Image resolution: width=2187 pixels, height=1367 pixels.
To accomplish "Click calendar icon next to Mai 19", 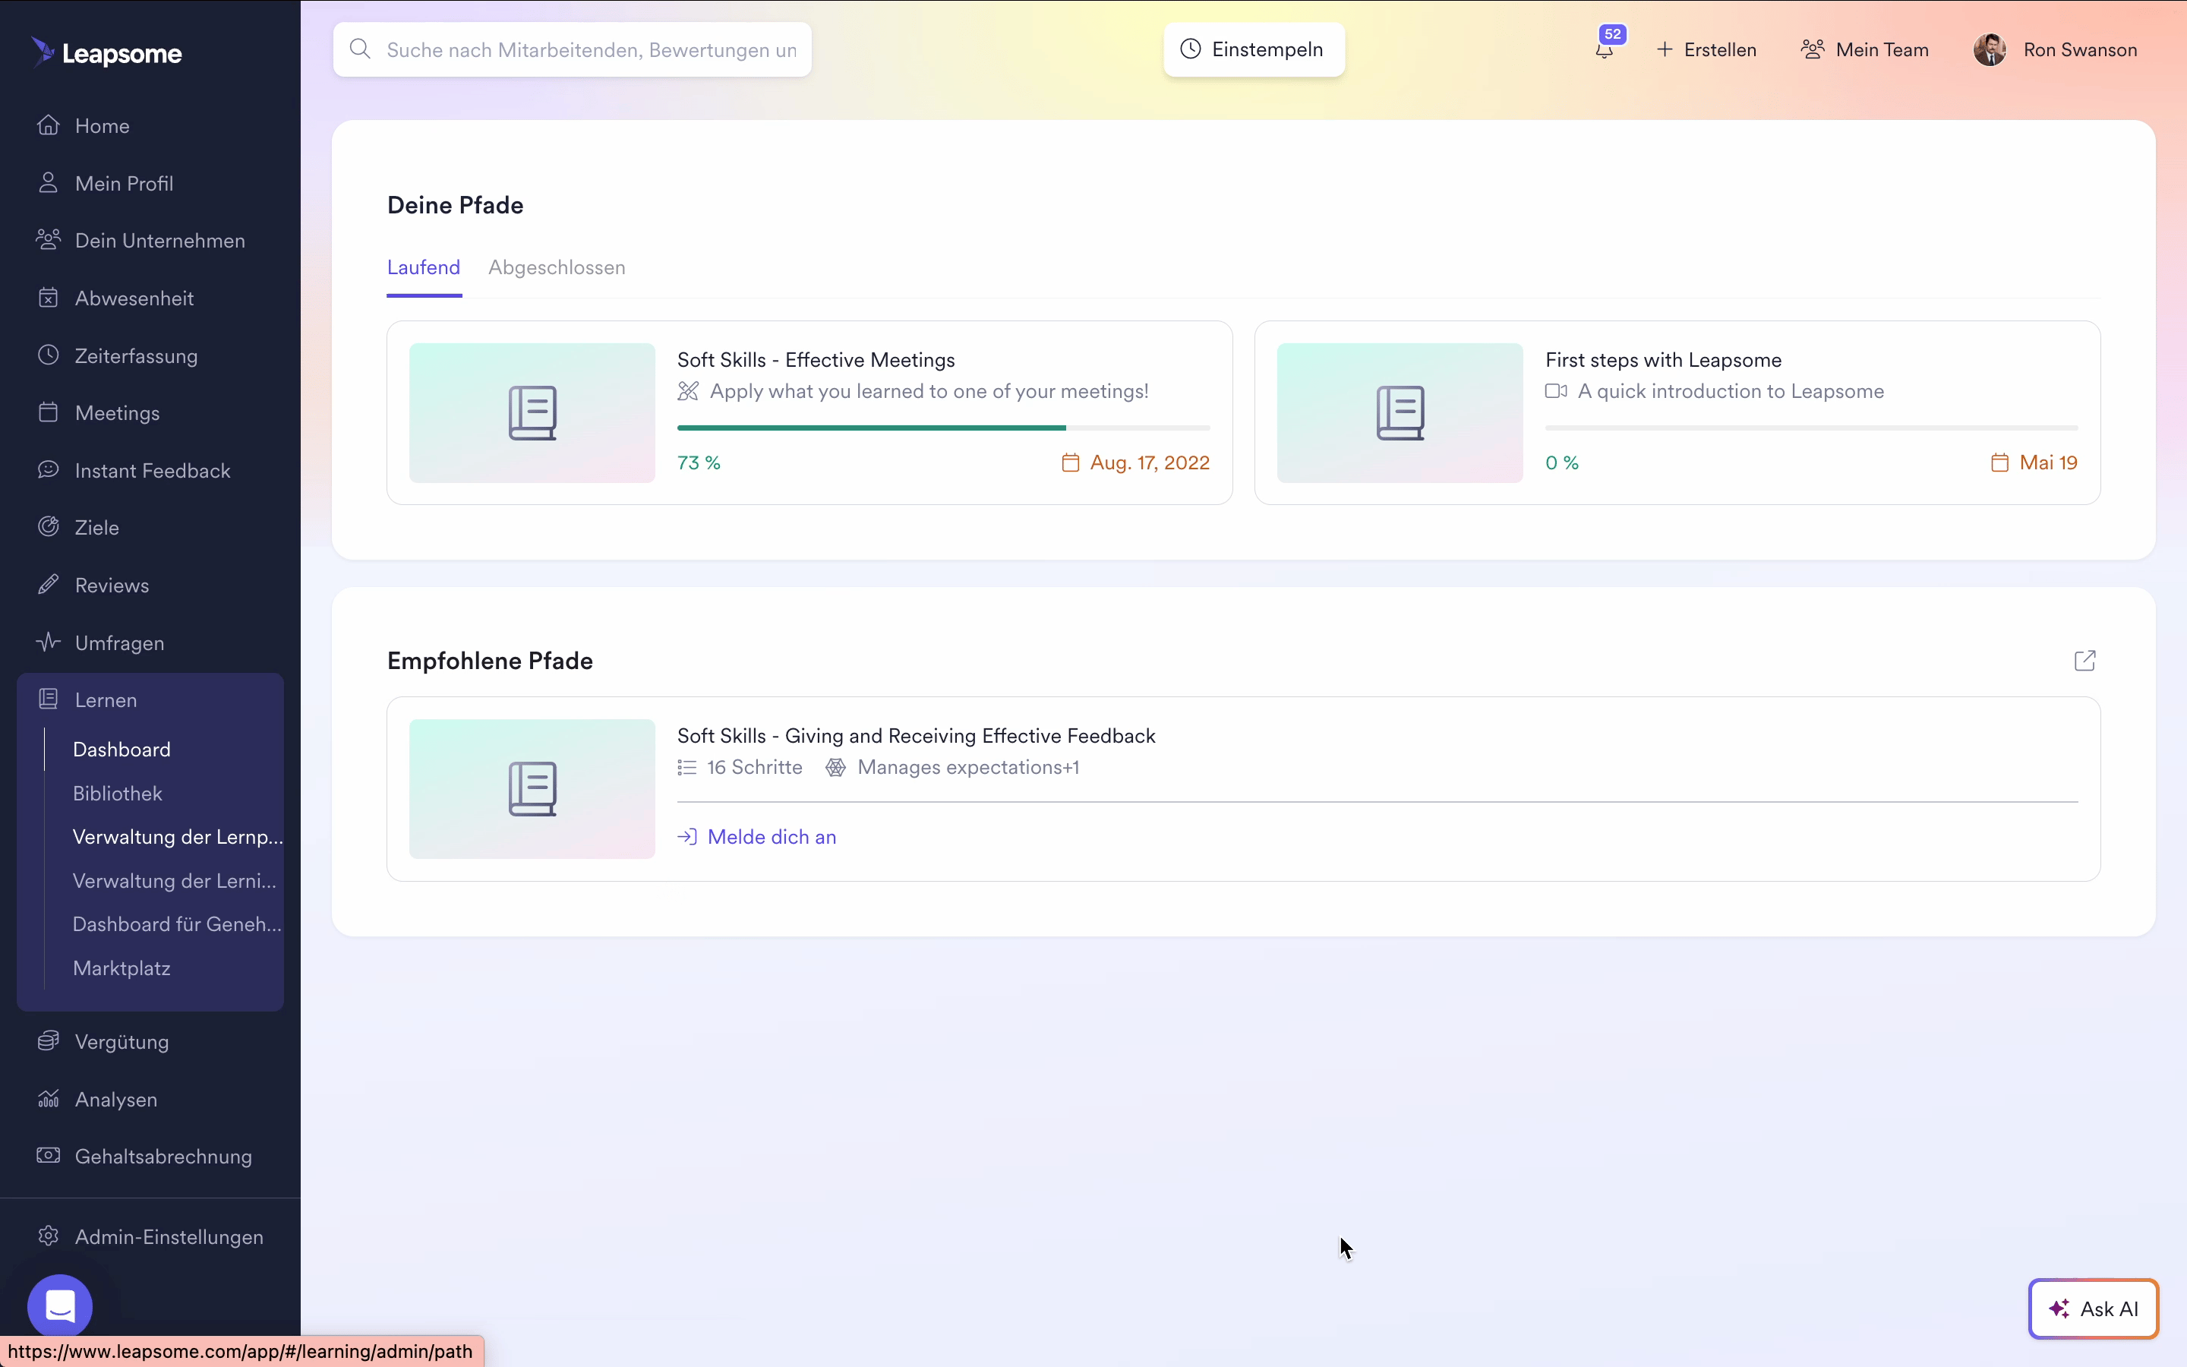I will (x=1999, y=463).
